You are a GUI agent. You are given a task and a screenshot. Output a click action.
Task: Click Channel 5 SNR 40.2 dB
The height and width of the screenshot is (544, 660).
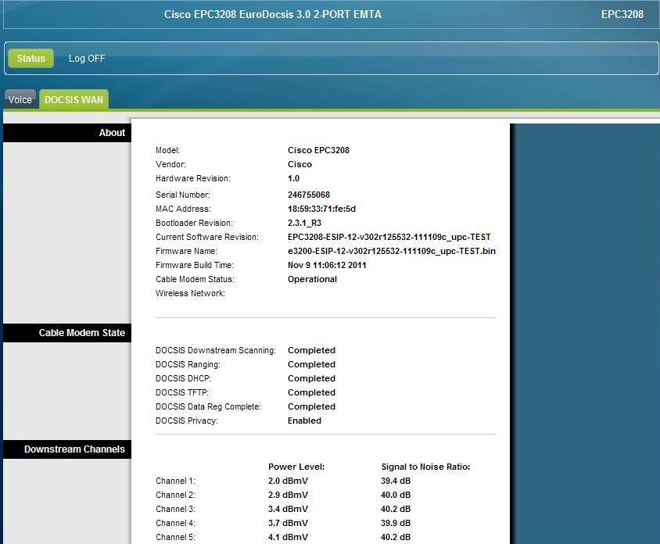[396, 537]
